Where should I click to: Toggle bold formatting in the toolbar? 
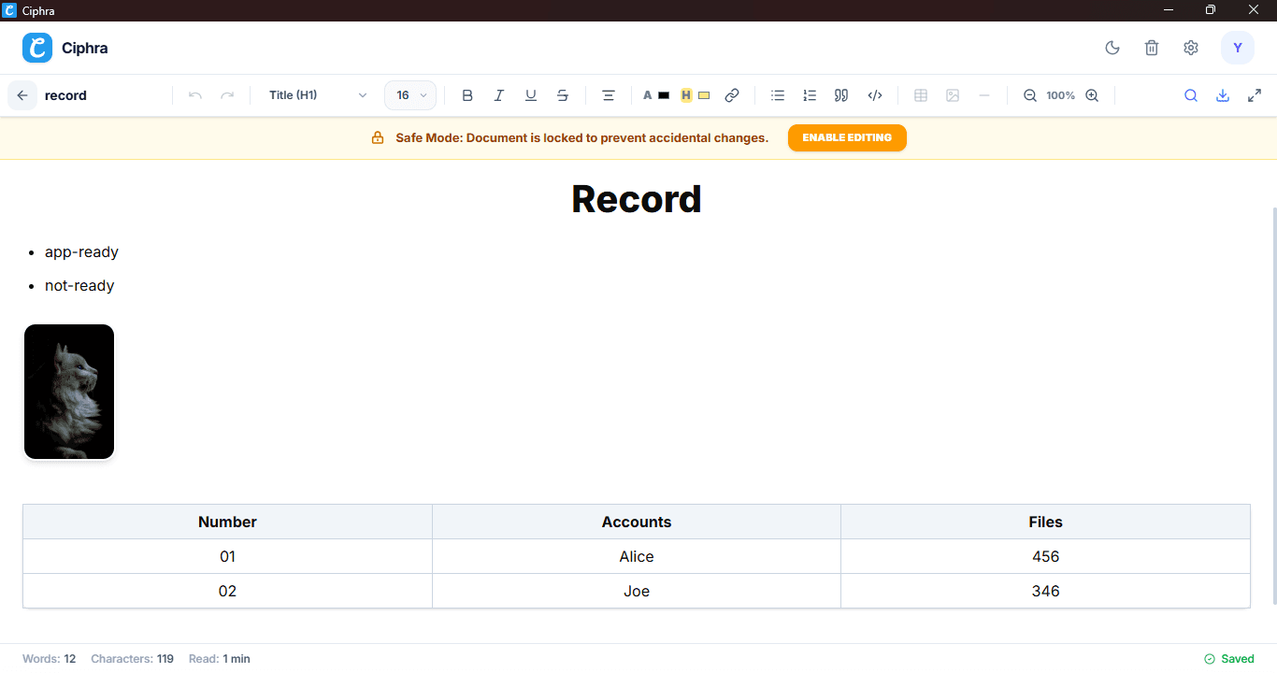coord(467,94)
